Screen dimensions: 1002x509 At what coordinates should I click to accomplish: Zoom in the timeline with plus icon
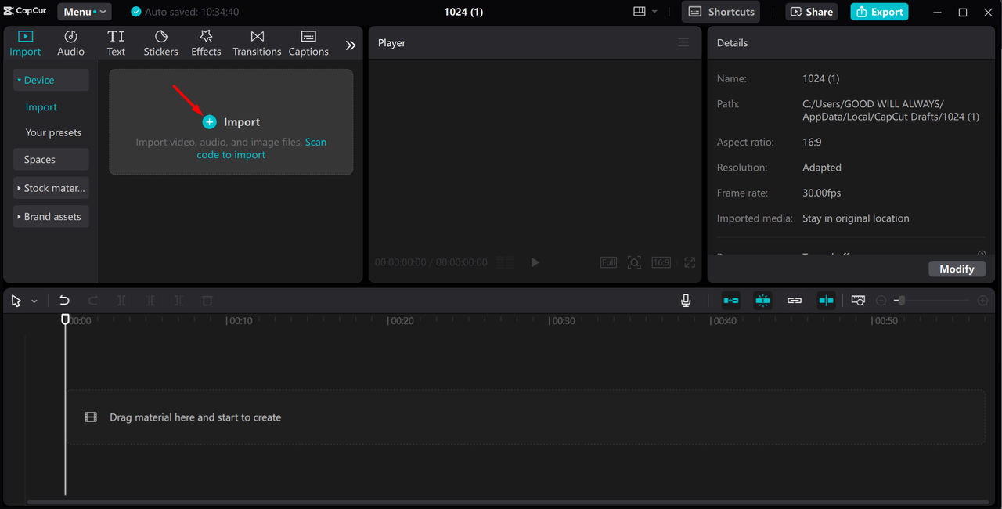click(982, 301)
